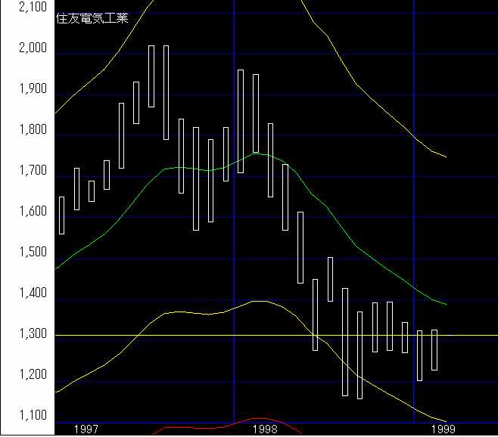The width and height of the screenshot is (498, 437).
Task: Click the 住友電気工業 chart title
Action: click(x=92, y=19)
